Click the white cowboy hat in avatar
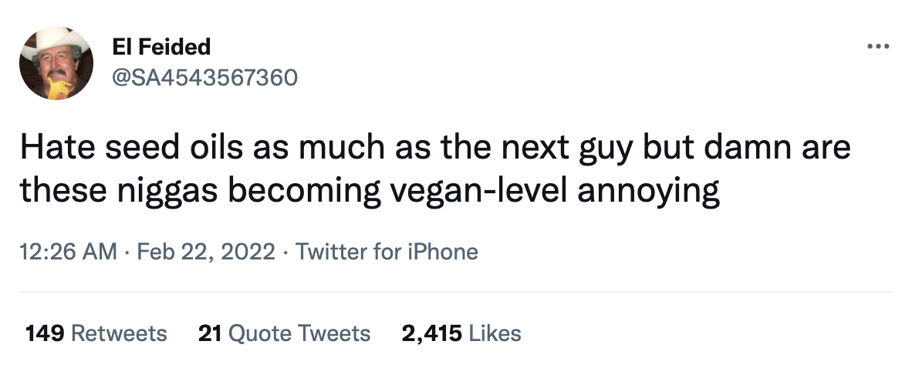The image size is (912, 368). (x=54, y=42)
